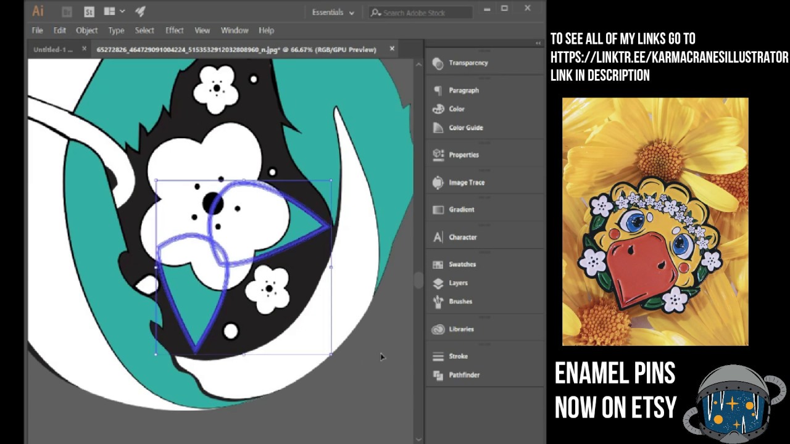790x444 pixels.
Task: Open the arrange documents dropdown
Action: coord(114,12)
